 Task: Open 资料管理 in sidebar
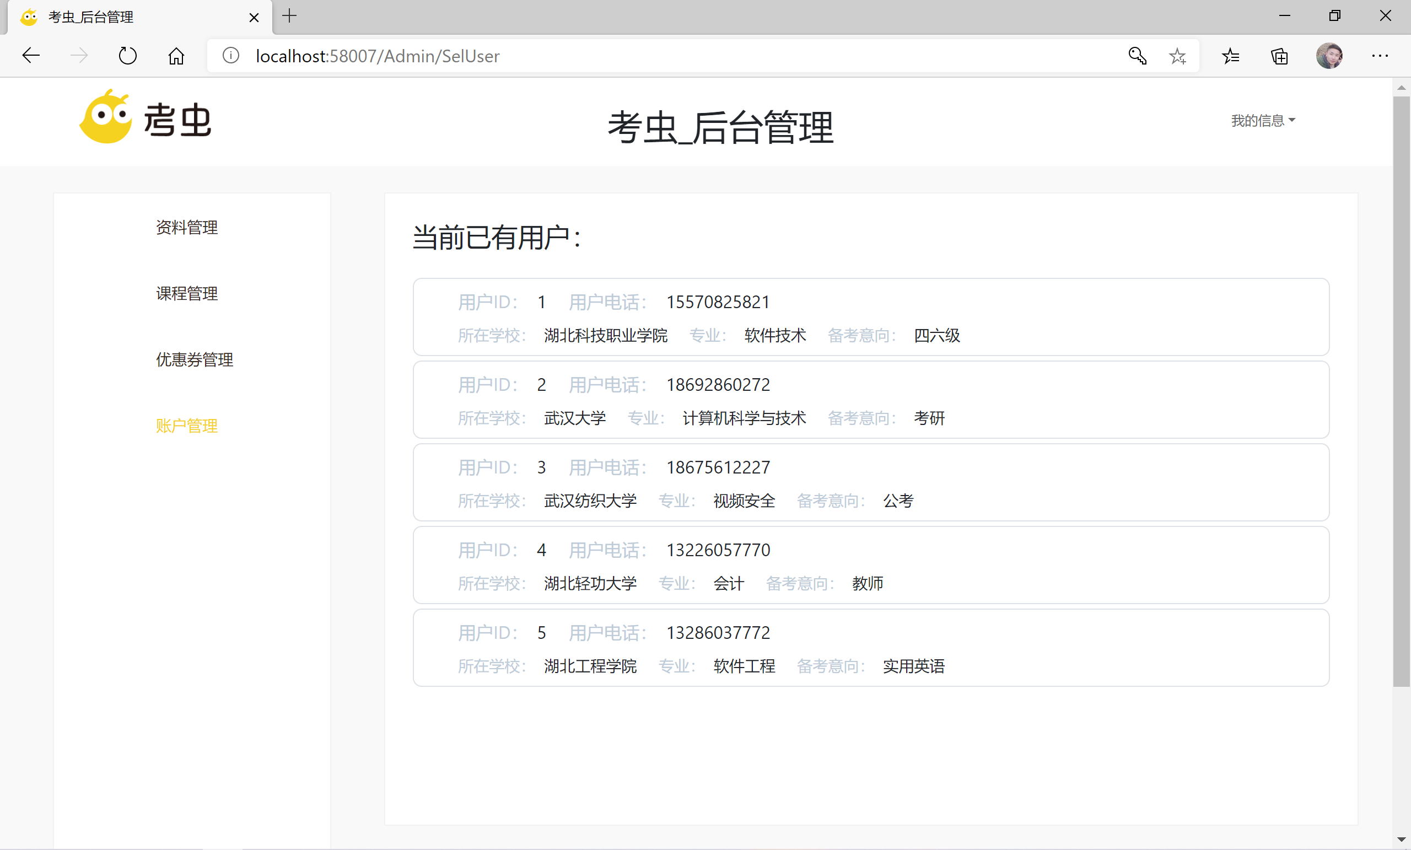(x=187, y=228)
